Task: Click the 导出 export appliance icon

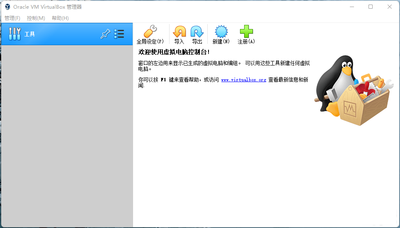Action: click(197, 34)
